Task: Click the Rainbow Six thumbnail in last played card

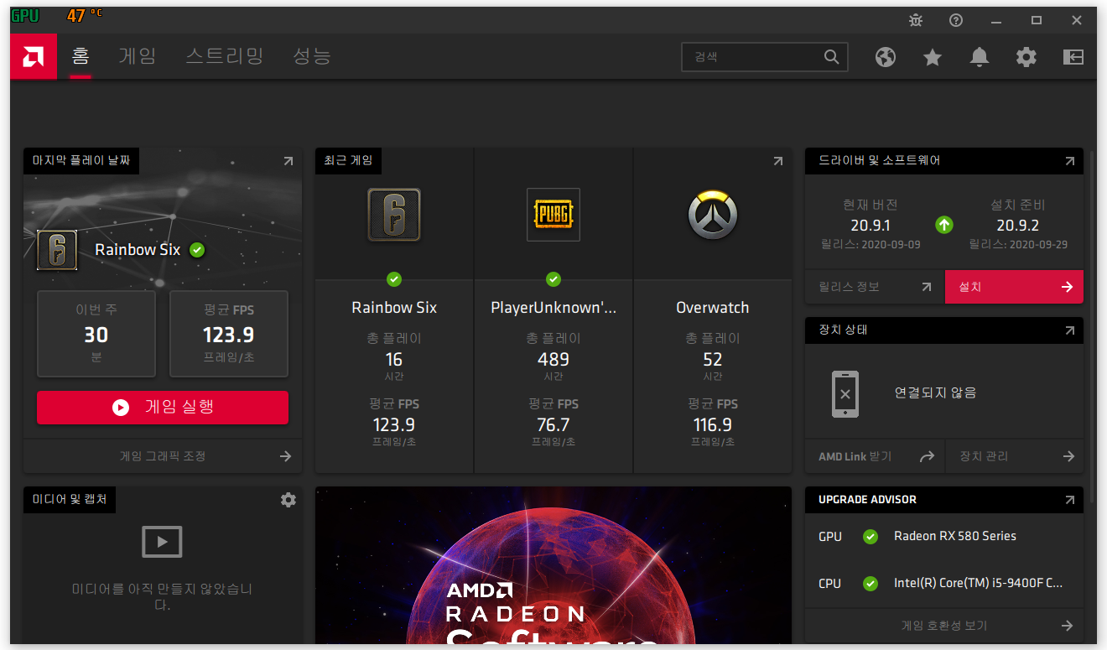Action: coord(57,250)
